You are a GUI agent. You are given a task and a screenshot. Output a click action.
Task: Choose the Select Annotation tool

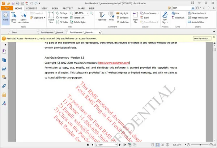[24, 18]
